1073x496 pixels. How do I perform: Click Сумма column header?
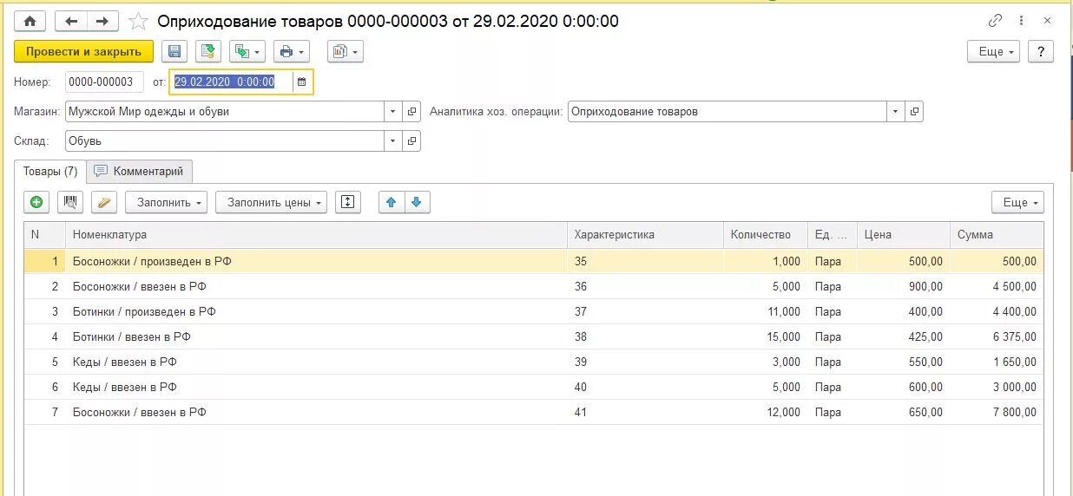coord(997,235)
